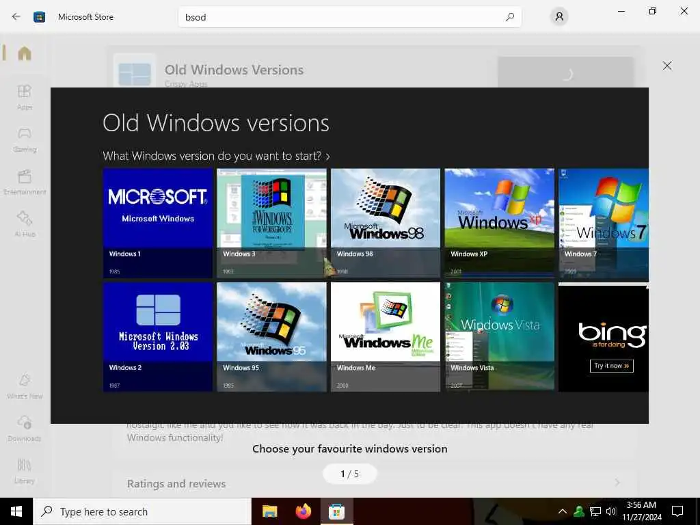Open the Windows Start menu
The image size is (700, 525).
(x=16, y=511)
